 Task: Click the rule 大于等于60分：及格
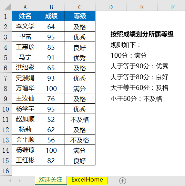pos(140,88)
